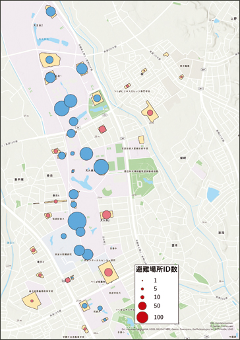Click the 東平塚 place label

19,180
